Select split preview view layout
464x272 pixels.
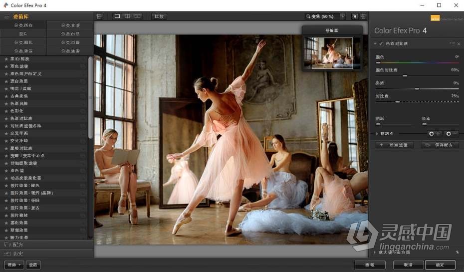127,16
